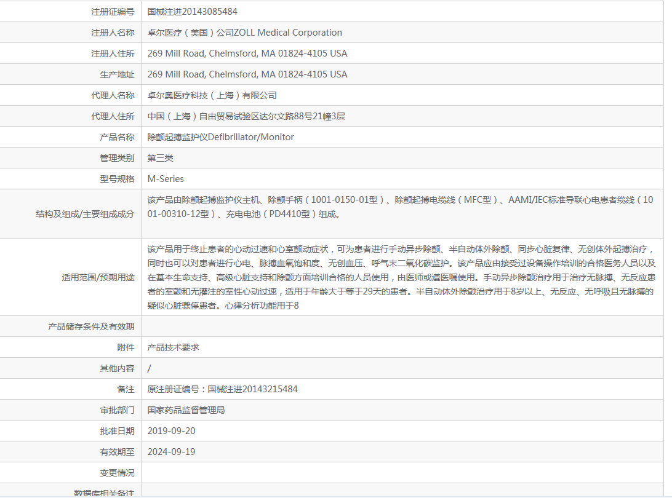Click the 生产地址 label
Image resolution: width=672 pixels, height=498 pixels.
point(117,75)
